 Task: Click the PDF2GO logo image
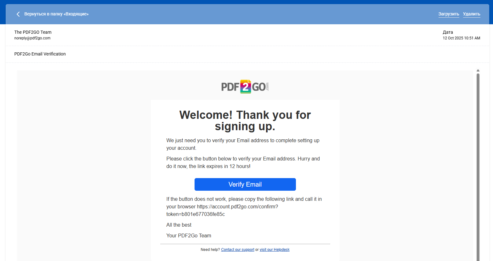tap(245, 87)
